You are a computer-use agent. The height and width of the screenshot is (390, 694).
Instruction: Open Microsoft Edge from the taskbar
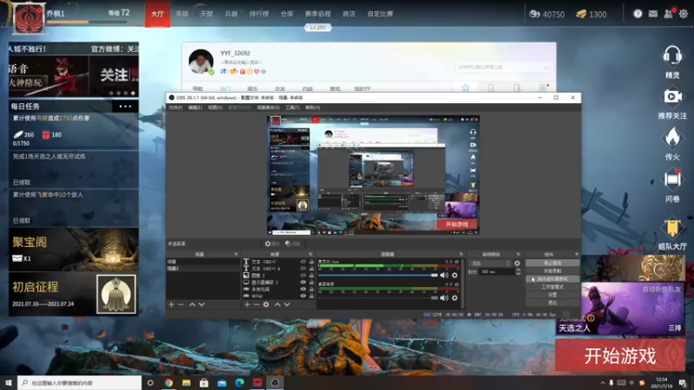pos(239,382)
